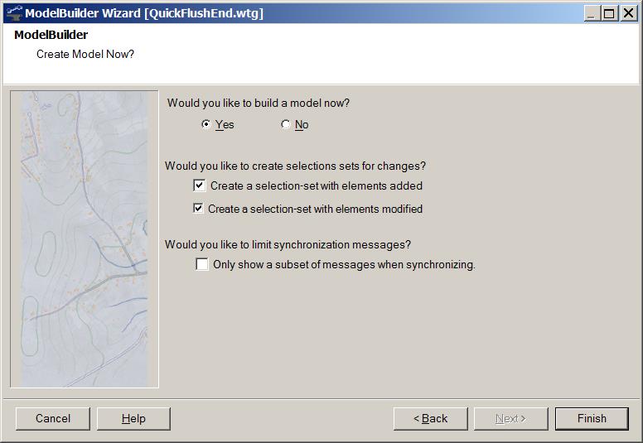Click the 'Create a selection-set with elements added' label
643x443 pixels.
tap(317, 186)
